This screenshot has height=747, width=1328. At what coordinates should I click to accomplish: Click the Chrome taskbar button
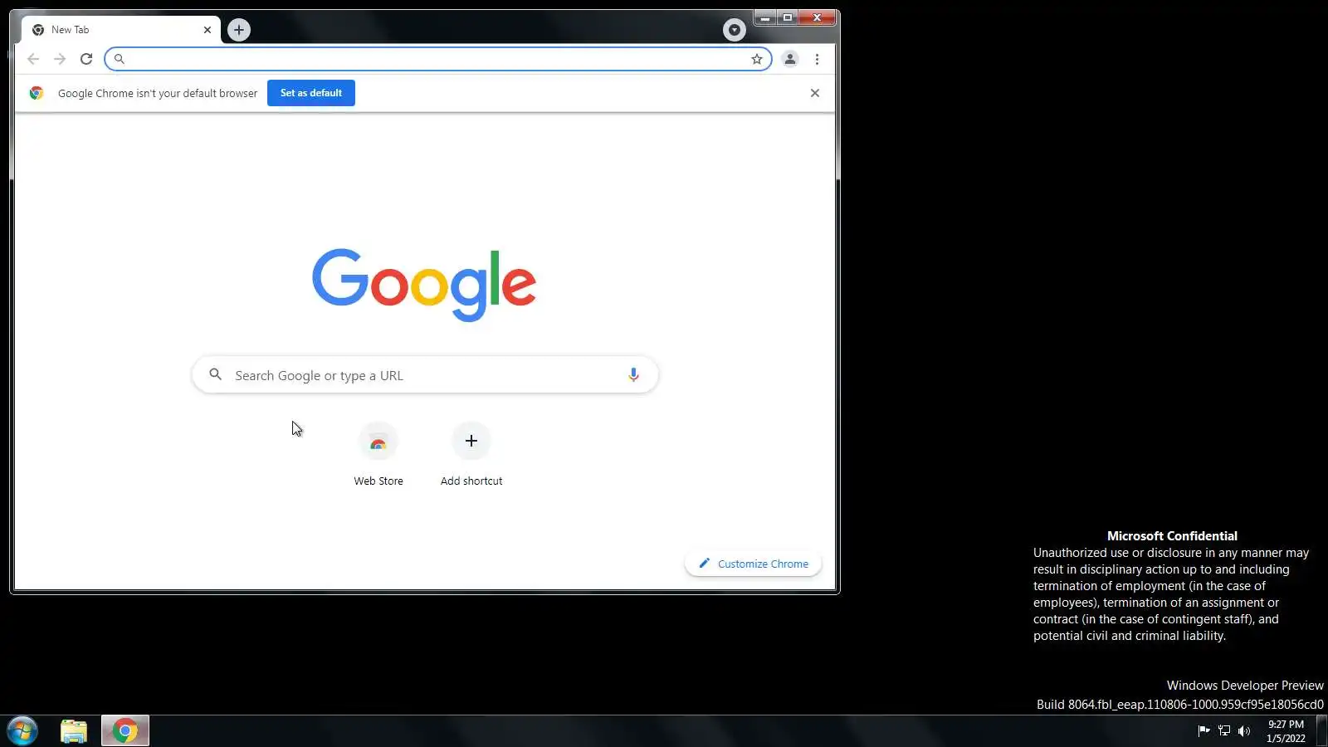coord(125,731)
